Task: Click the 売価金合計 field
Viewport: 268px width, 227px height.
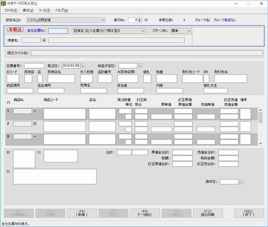Action: [x=228, y=153]
